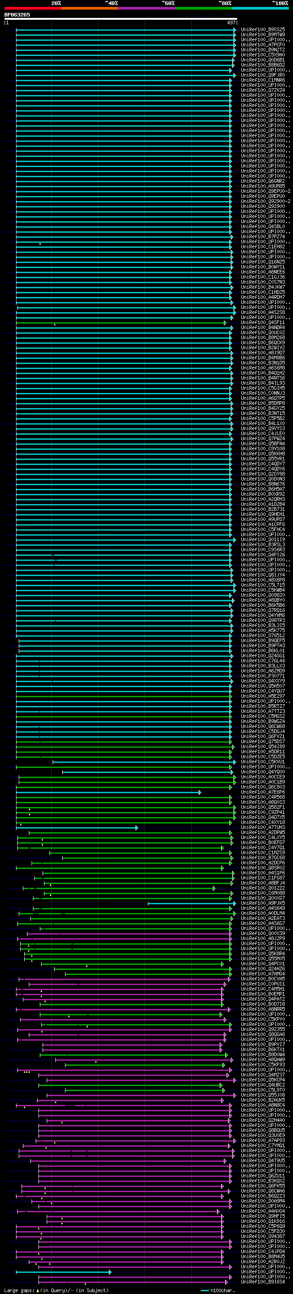Viewport: 293px width, 1294px height.
Task: Click label UniRef100_A7TUH3
Action: point(263,827)
